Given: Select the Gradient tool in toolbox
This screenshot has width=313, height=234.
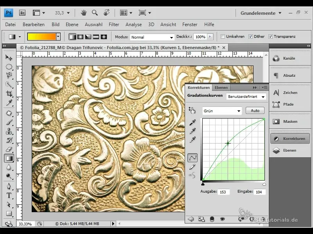Looking at the screenshot, I should pyautogui.click(x=9, y=158).
